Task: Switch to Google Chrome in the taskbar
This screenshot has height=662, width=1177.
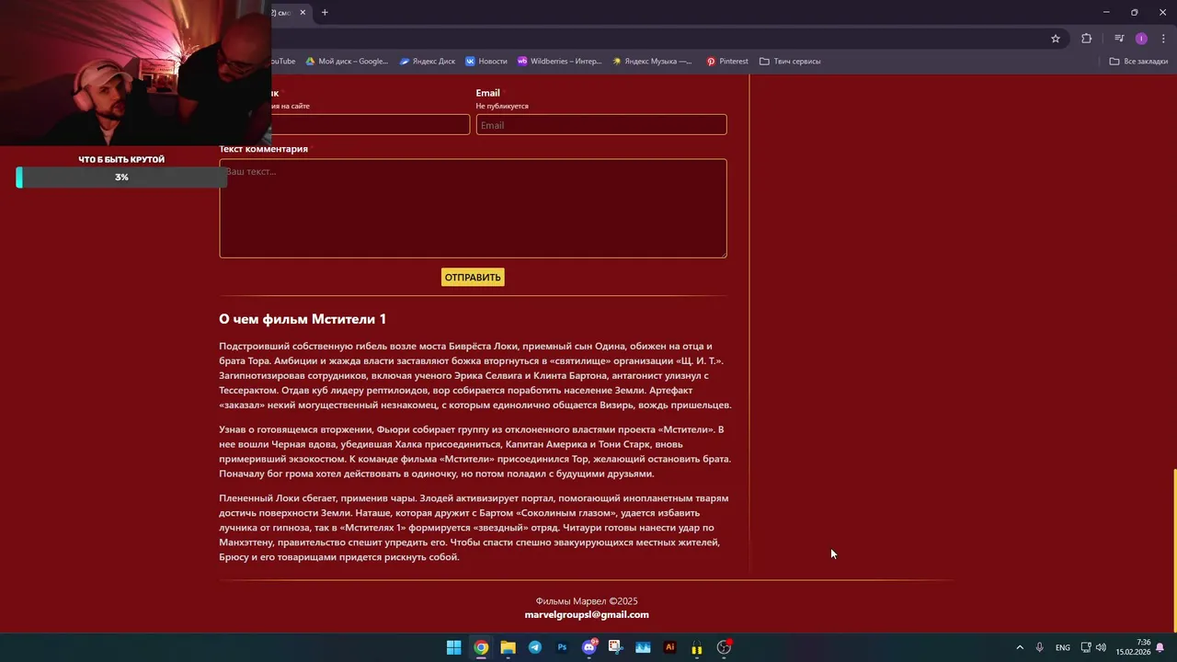Action: [481, 647]
